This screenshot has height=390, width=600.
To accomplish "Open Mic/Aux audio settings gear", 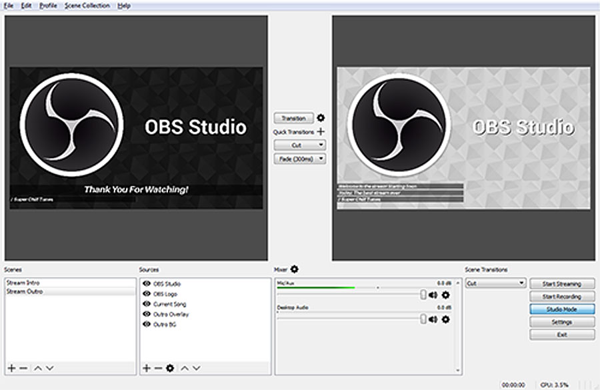I will tap(445, 295).
